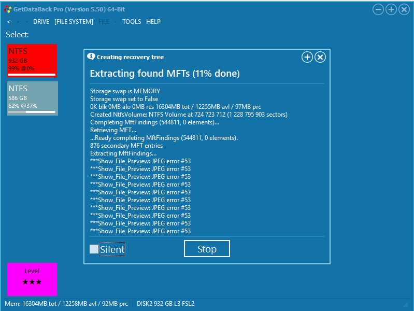The height and width of the screenshot is (311, 414).
Task: Click the memory usage text in status bar
Action: (x=66, y=303)
